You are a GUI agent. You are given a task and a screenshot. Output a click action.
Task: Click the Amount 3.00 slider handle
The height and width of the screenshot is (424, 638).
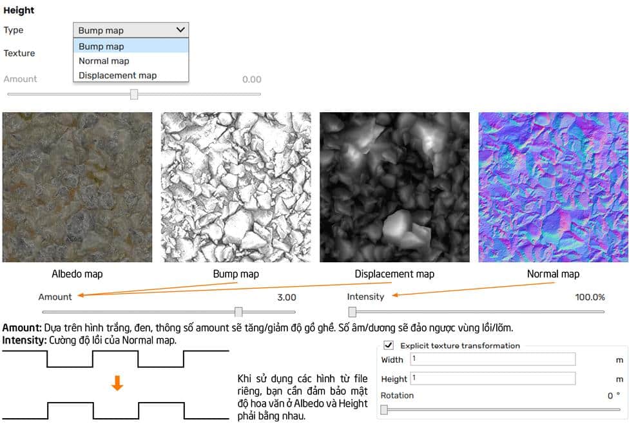[x=238, y=312]
